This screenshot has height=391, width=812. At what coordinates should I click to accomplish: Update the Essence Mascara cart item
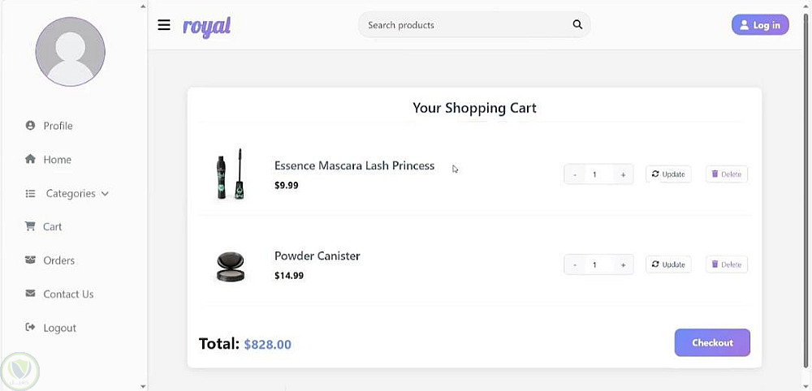tap(668, 174)
